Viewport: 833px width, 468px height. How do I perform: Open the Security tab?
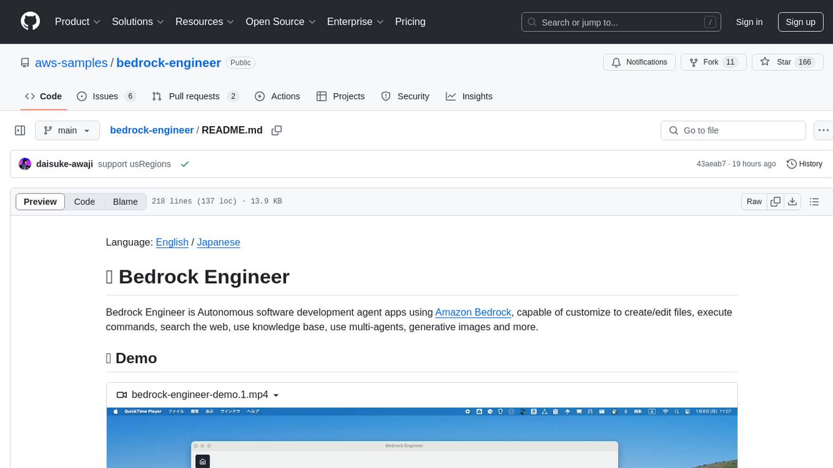pos(405,96)
